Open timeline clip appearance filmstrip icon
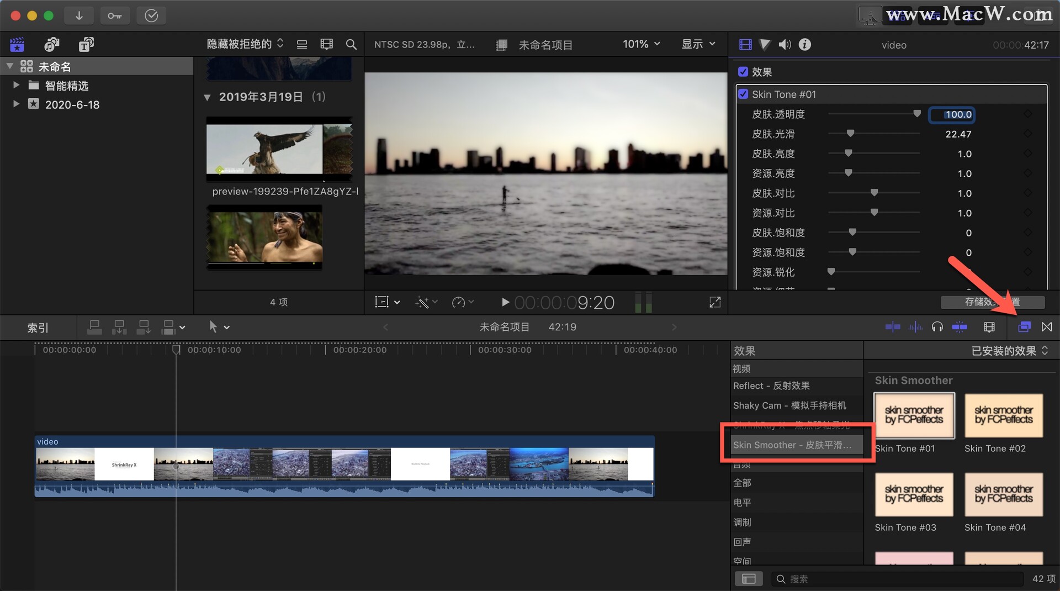 [x=989, y=327]
